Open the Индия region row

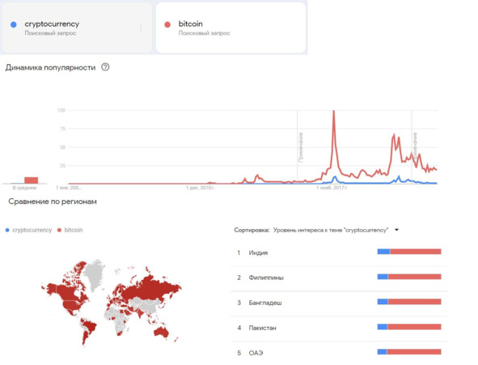[x=339, y=253]
